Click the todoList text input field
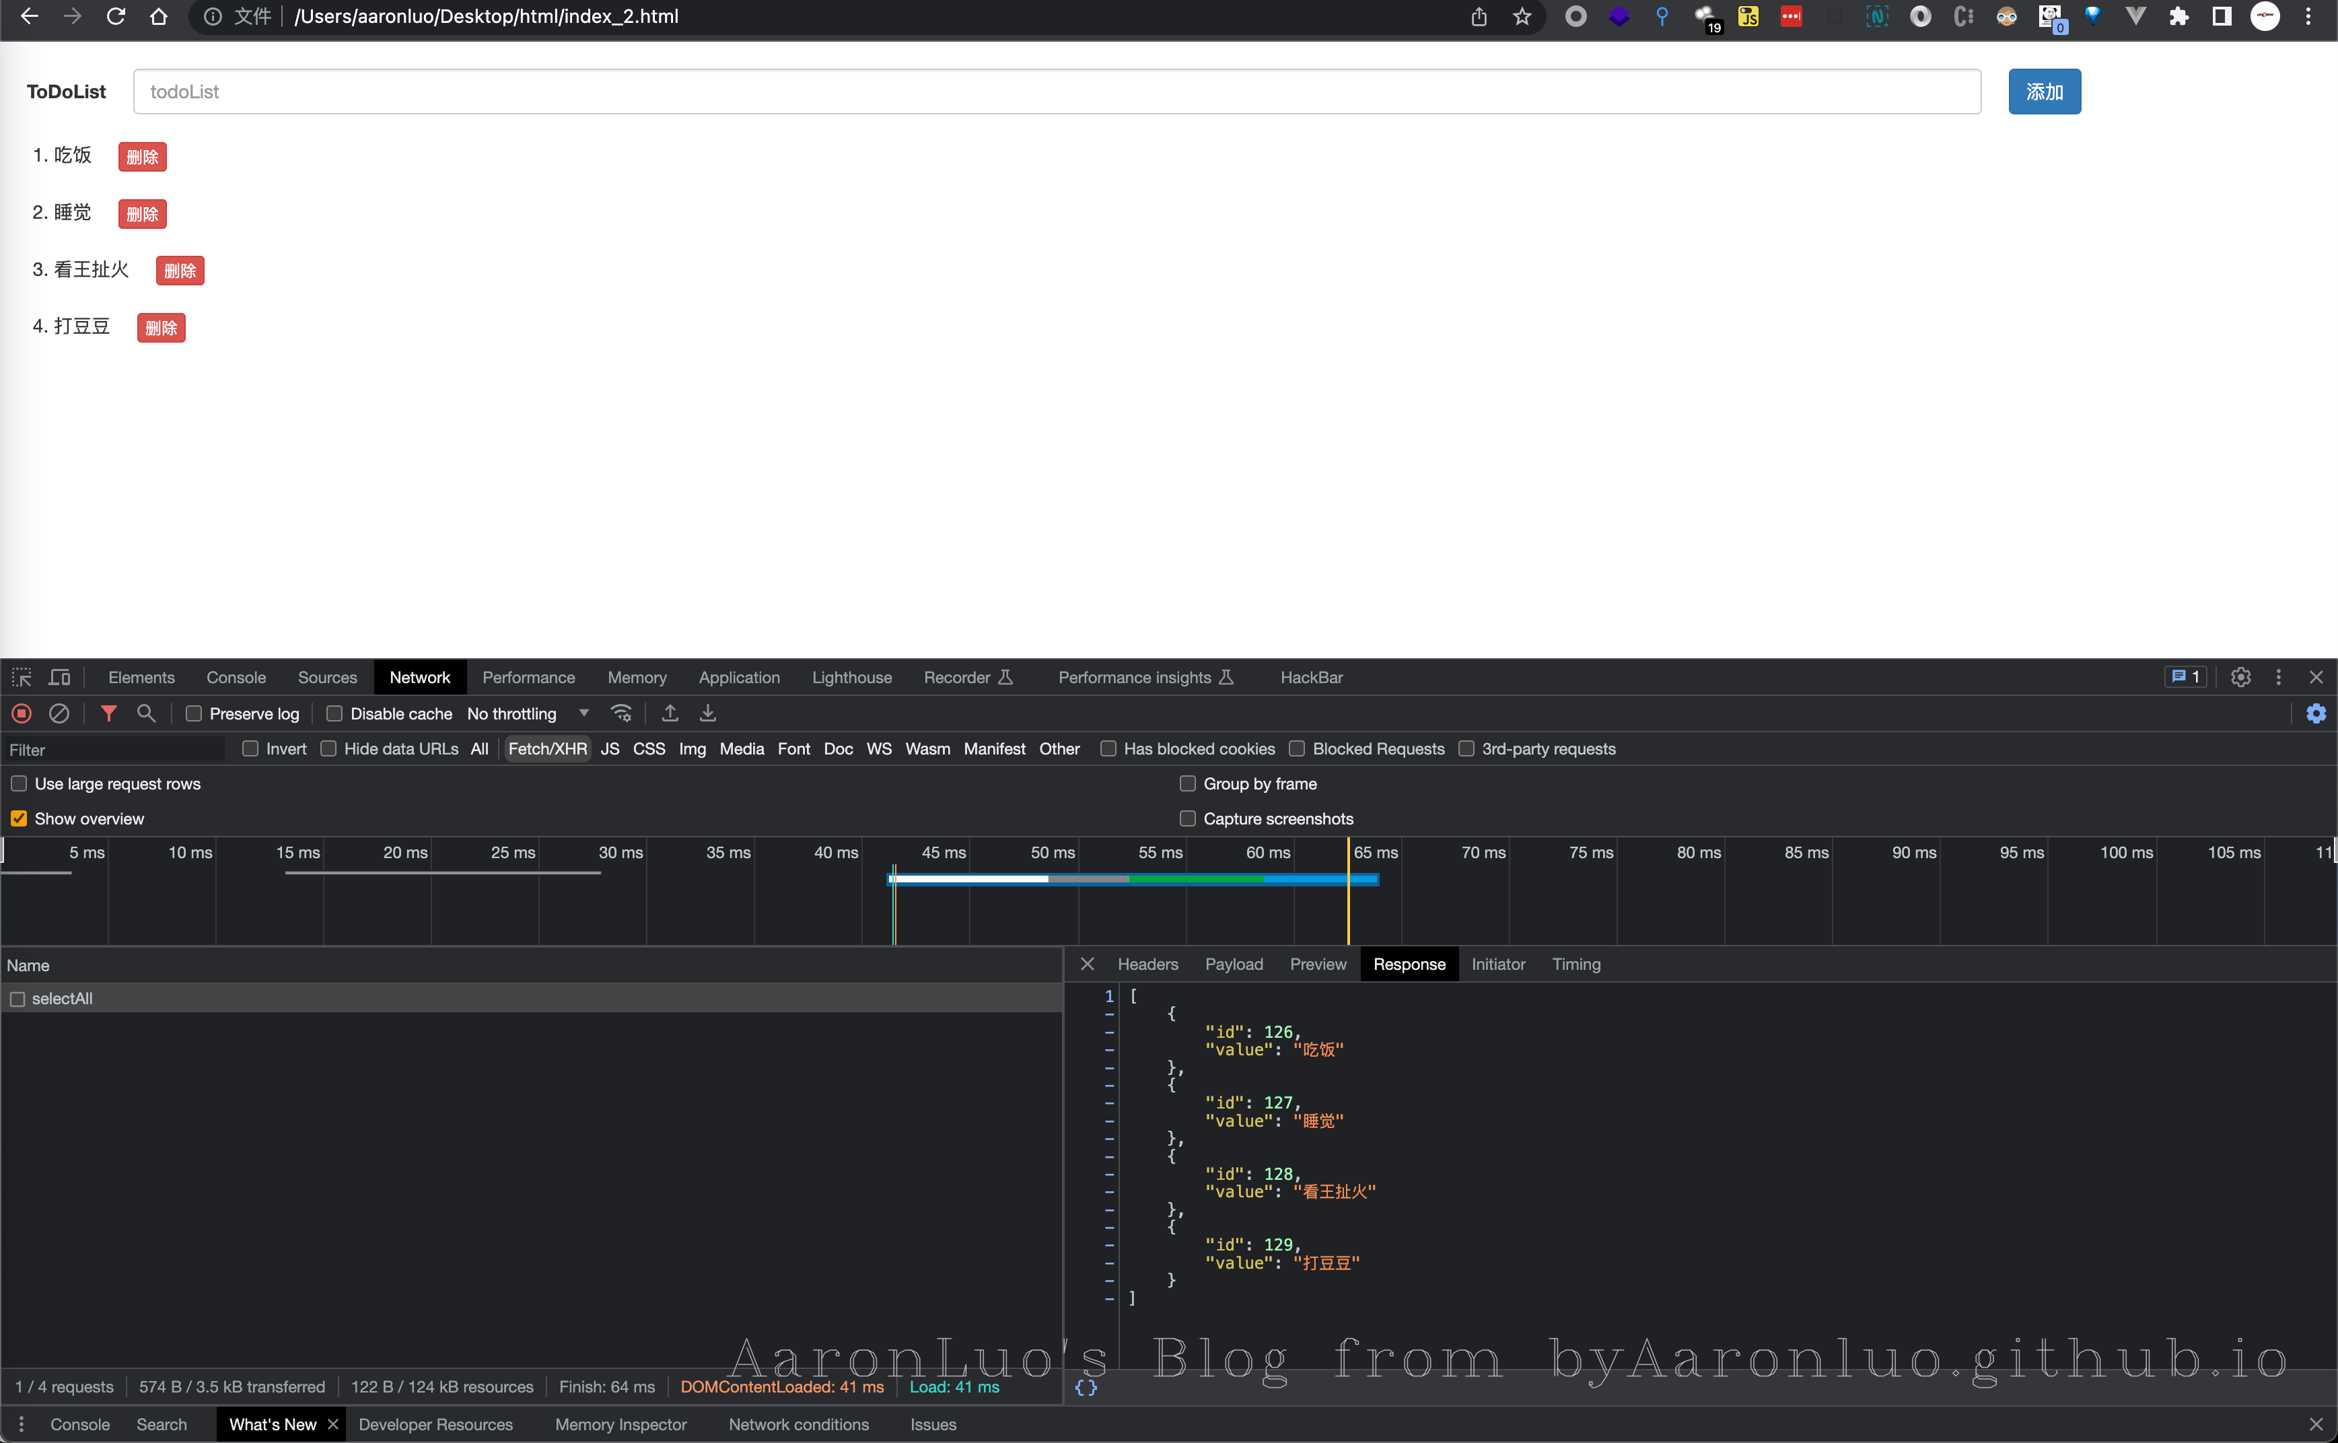The width and height of the screenshot is (2338, 1443). pos(1057,92)
